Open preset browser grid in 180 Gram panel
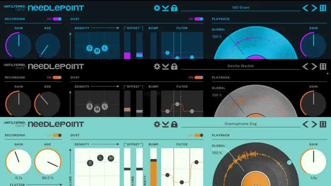Image resolution: width=331 pixels, height=186 pixels. pyautogui.click(x=323, y=8)
